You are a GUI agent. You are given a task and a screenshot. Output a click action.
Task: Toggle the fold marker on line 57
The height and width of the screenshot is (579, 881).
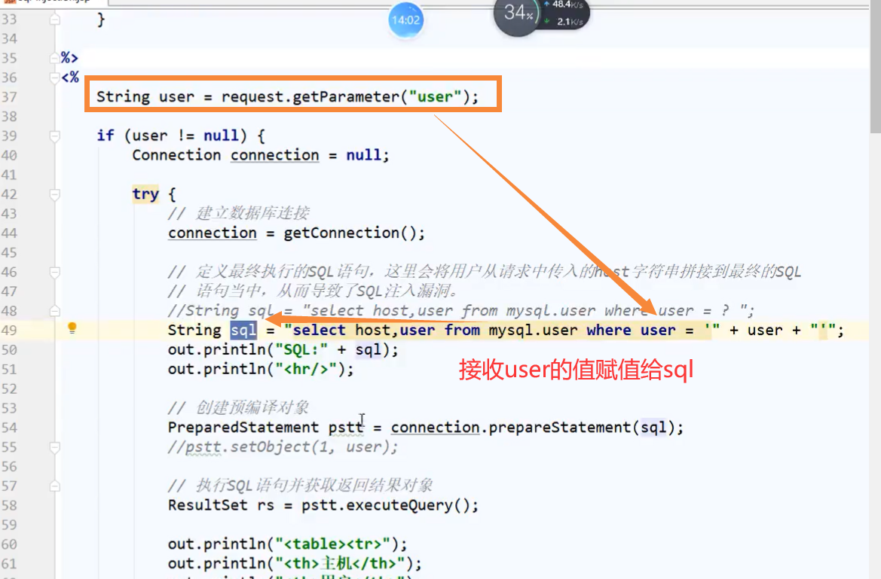[54, 486]
